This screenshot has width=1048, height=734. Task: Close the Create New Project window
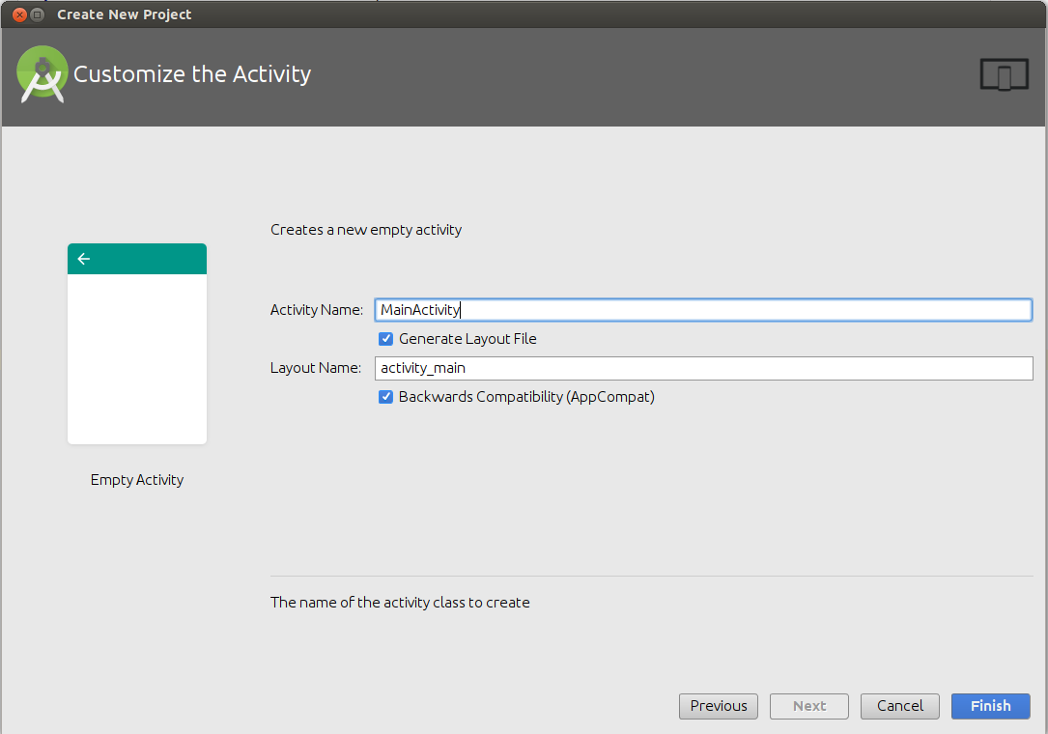tap(18, 14)
